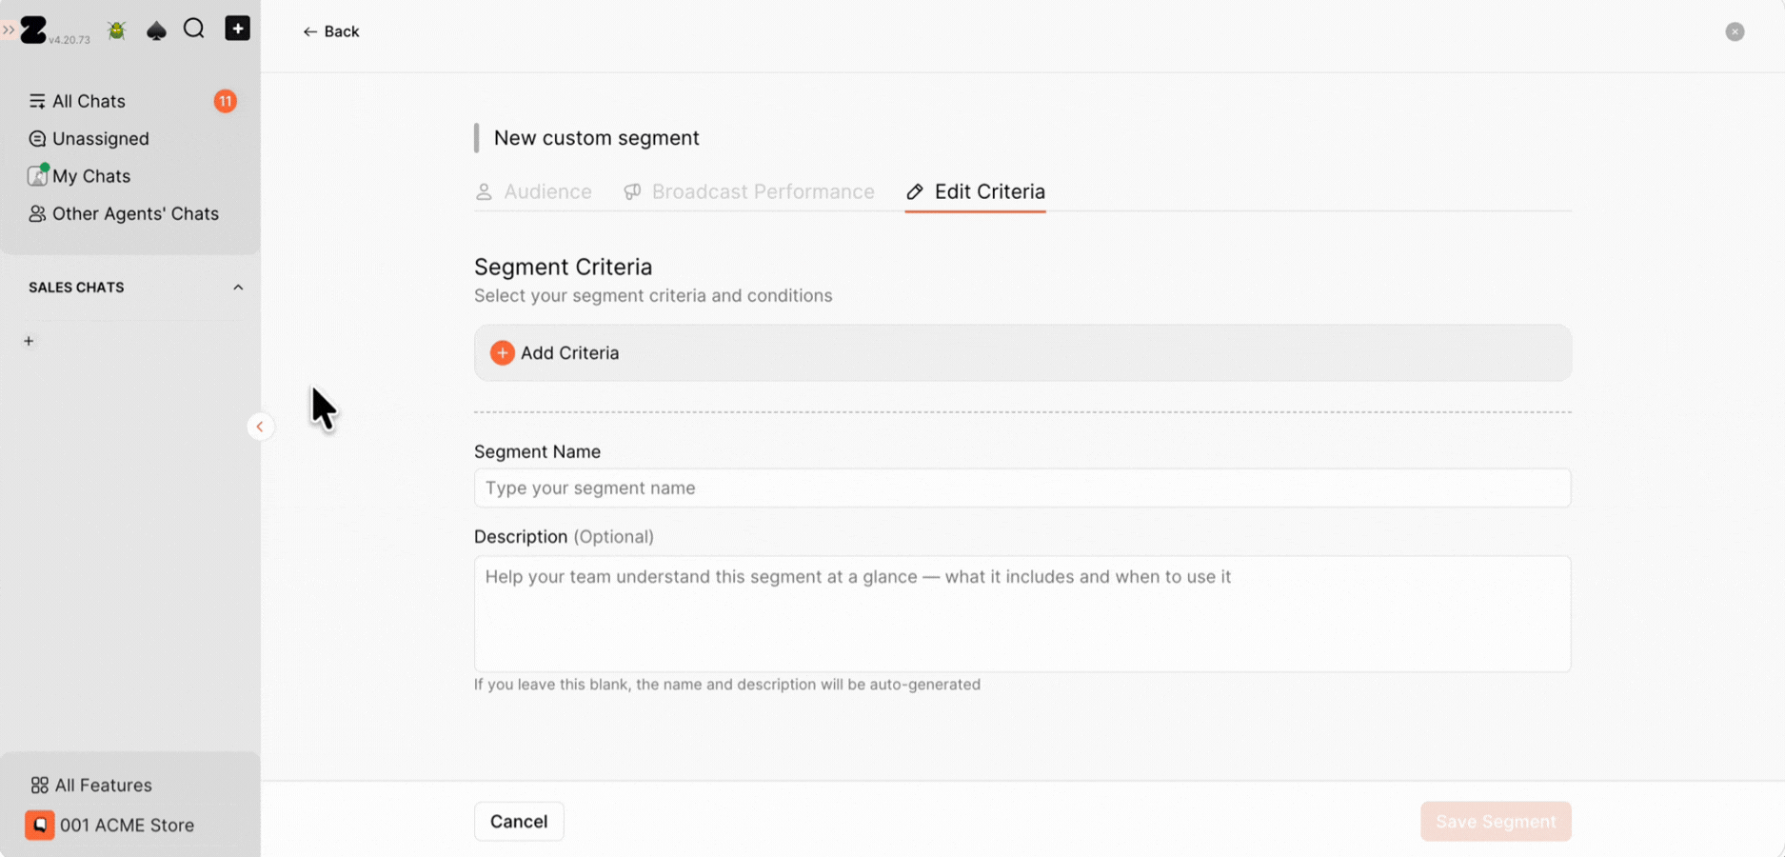Switch to the Audience tab

pos(533,191)
